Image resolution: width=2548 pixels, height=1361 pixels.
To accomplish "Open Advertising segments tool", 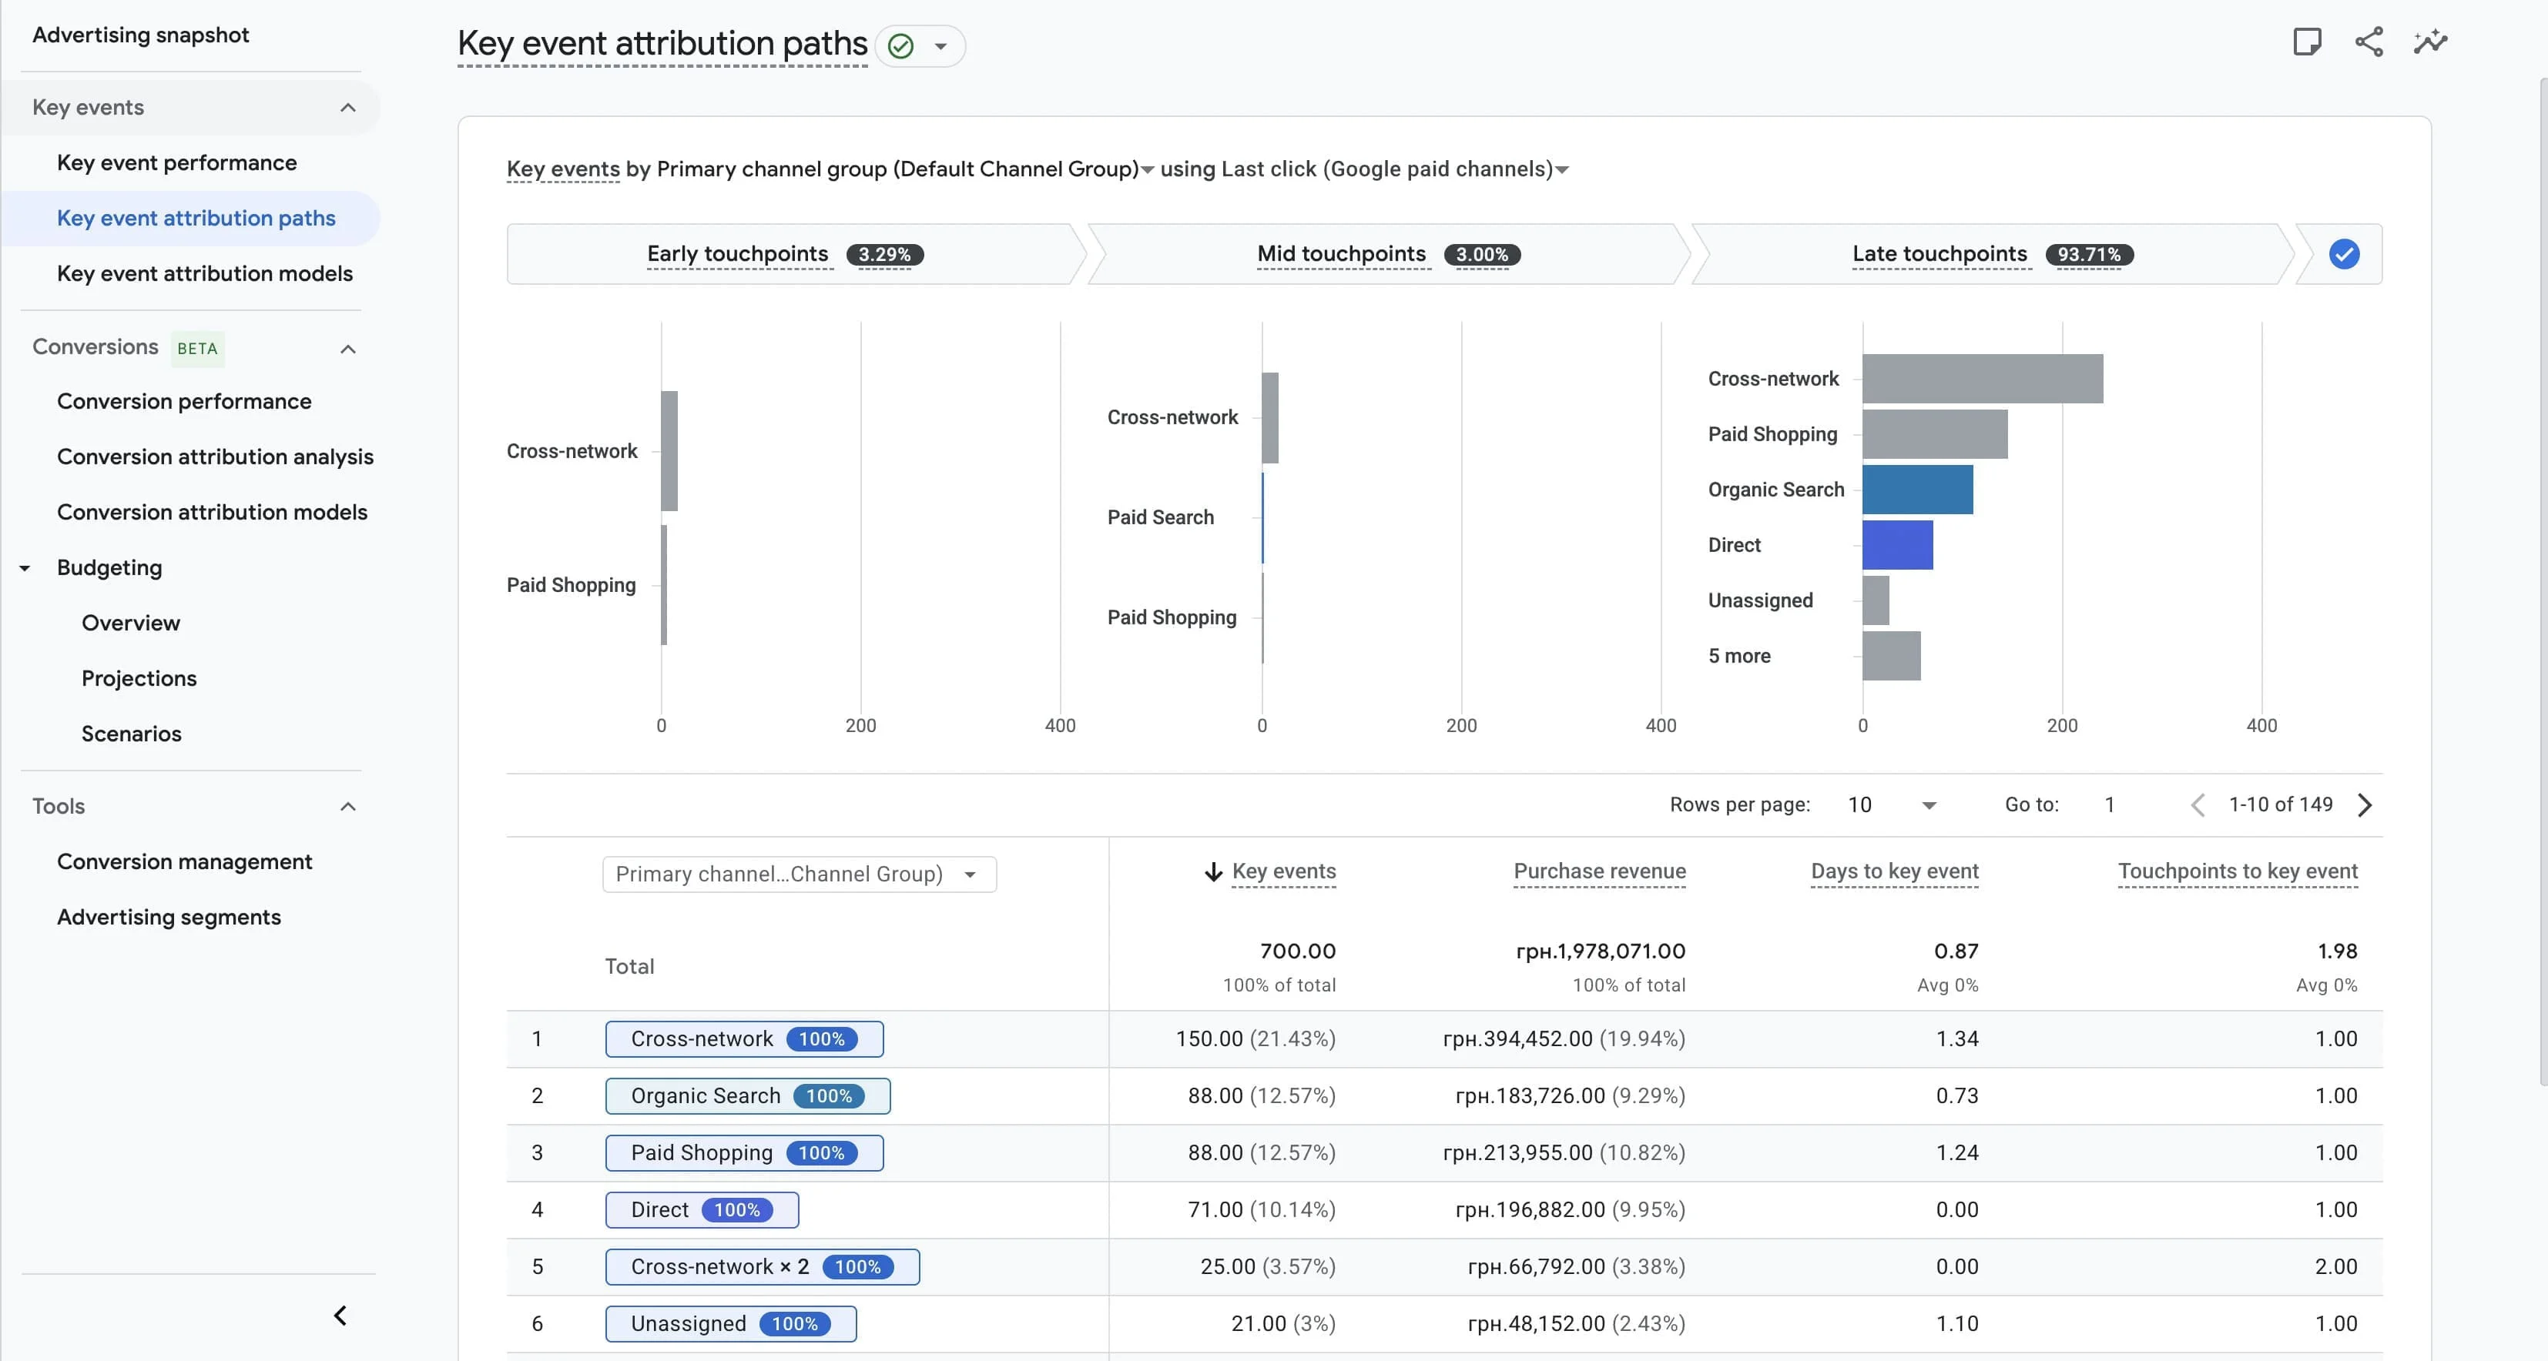I will tap(169, 918).
